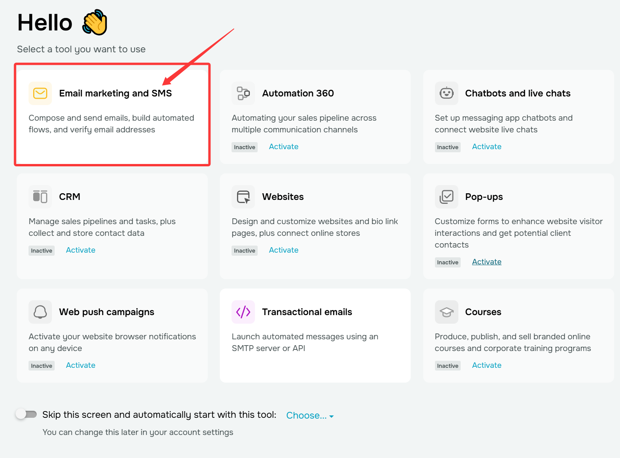620x458 pixels.
Task: Click the Automation 360 flow icon
Action: pyautogui.click(x=243, y=93)
